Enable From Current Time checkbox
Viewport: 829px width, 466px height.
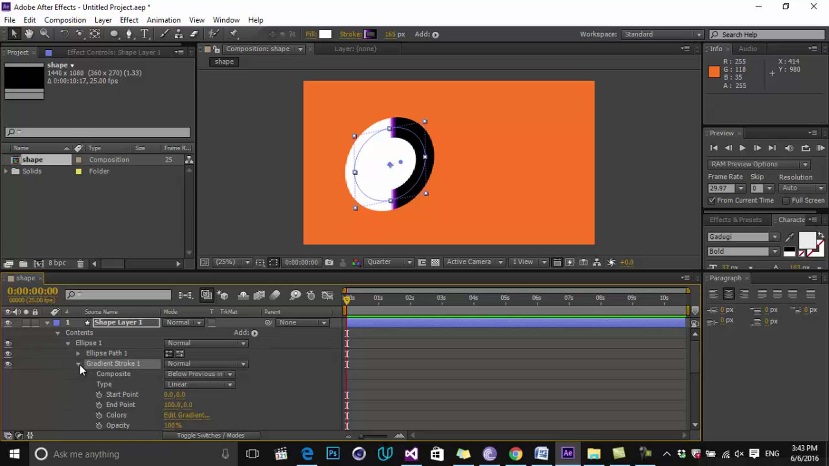[712, 200]
